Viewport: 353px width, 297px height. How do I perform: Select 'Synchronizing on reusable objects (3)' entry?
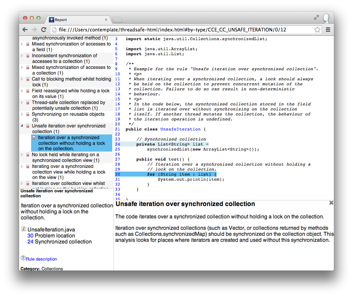(x=68, y=117)
